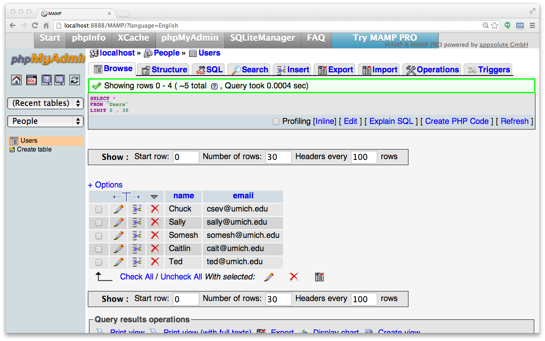Click top Number of rows input field

278,157
